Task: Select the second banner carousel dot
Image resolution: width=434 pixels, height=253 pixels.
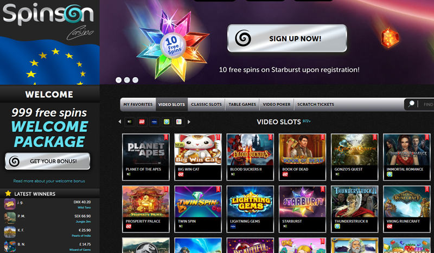Action: tap(127, 80)
